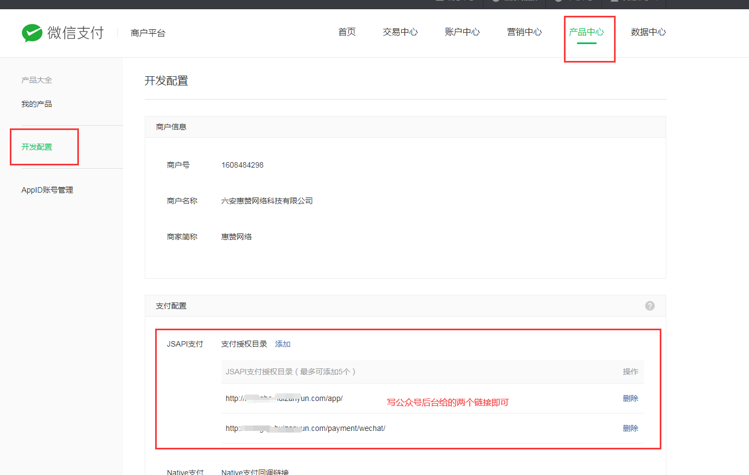Image resolution: width=749 pixels, height=475 pixels.
Task: Delete the .com/app/ authorization directory
Action: click(x=630, y=398)
